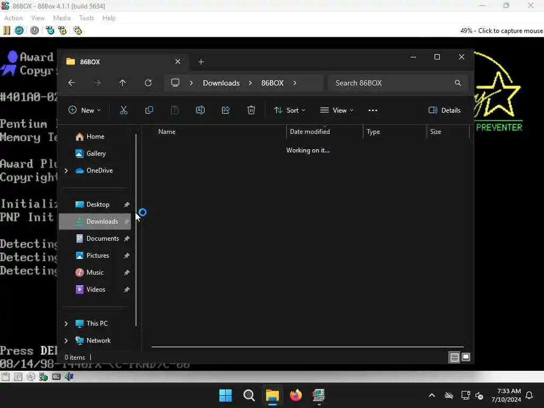This screenshot has height=408, width=544.
Task: Open Firefox from the taskbar
Action: point(295,395)
